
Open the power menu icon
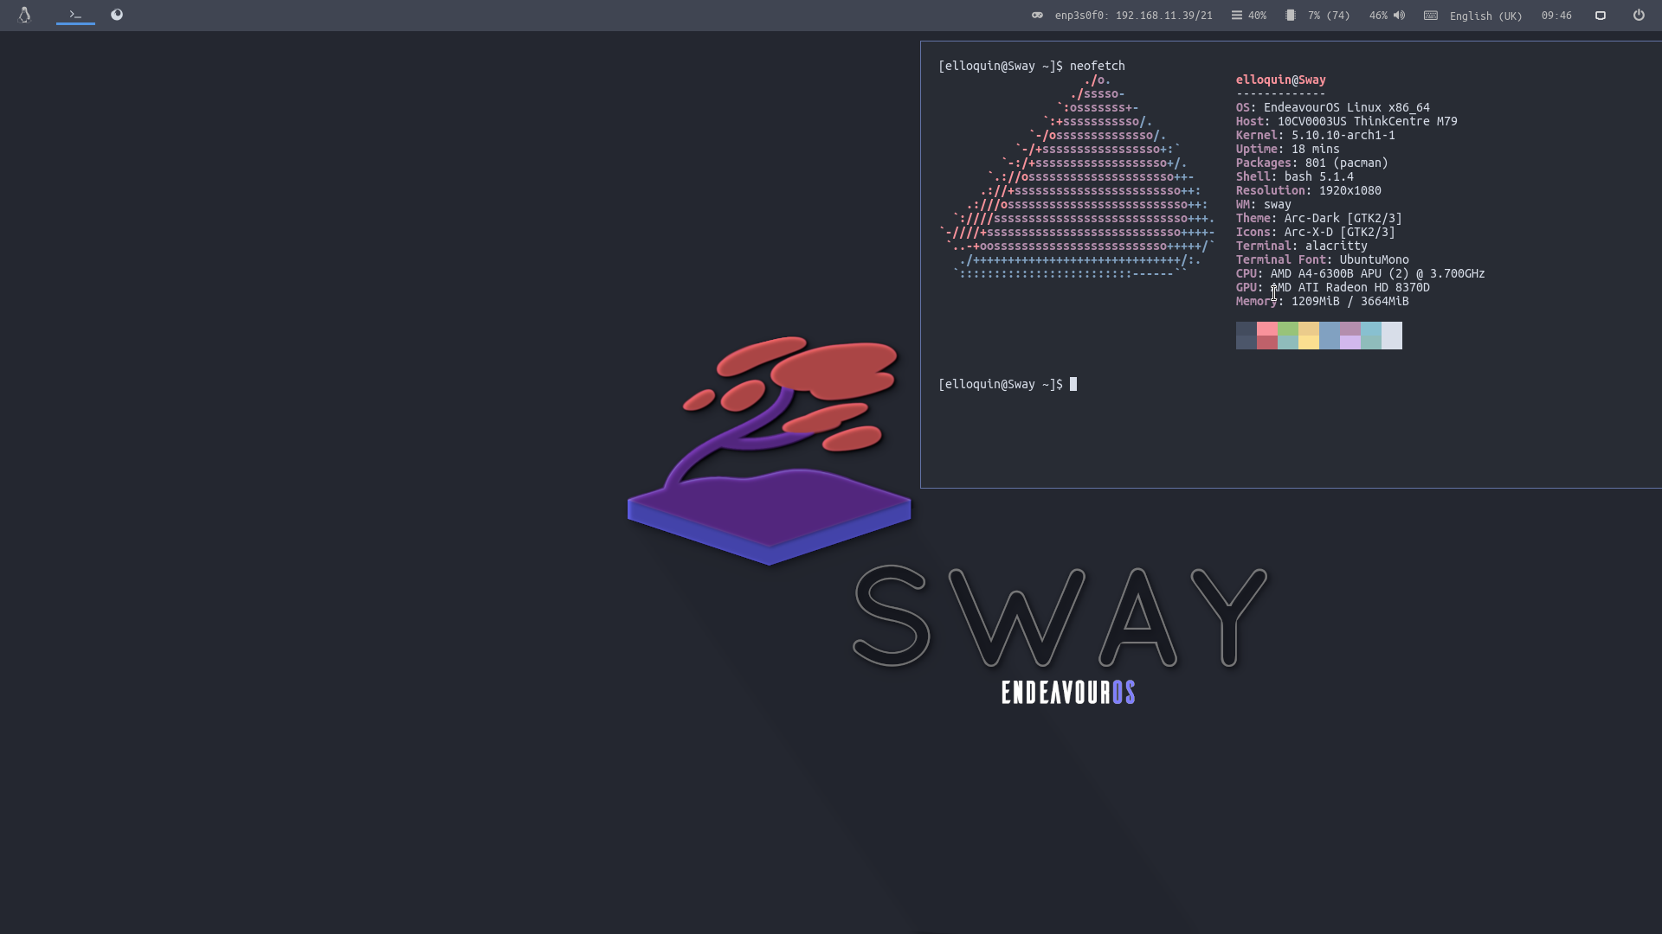tap(1639, 15)
